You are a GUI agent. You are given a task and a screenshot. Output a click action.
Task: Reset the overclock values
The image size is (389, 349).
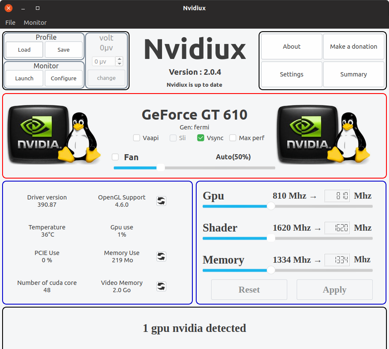249,290
